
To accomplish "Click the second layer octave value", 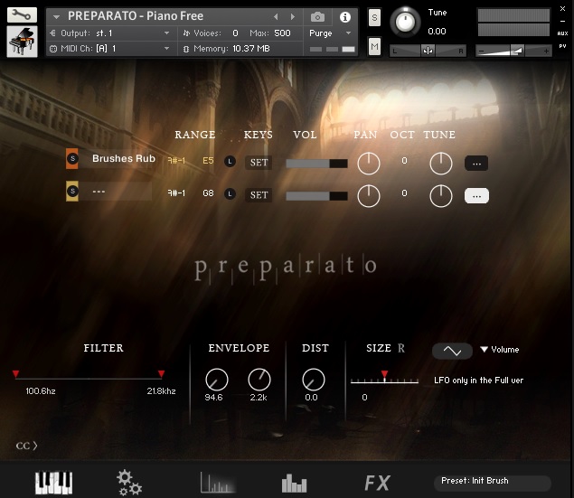I will coord(404,193).
